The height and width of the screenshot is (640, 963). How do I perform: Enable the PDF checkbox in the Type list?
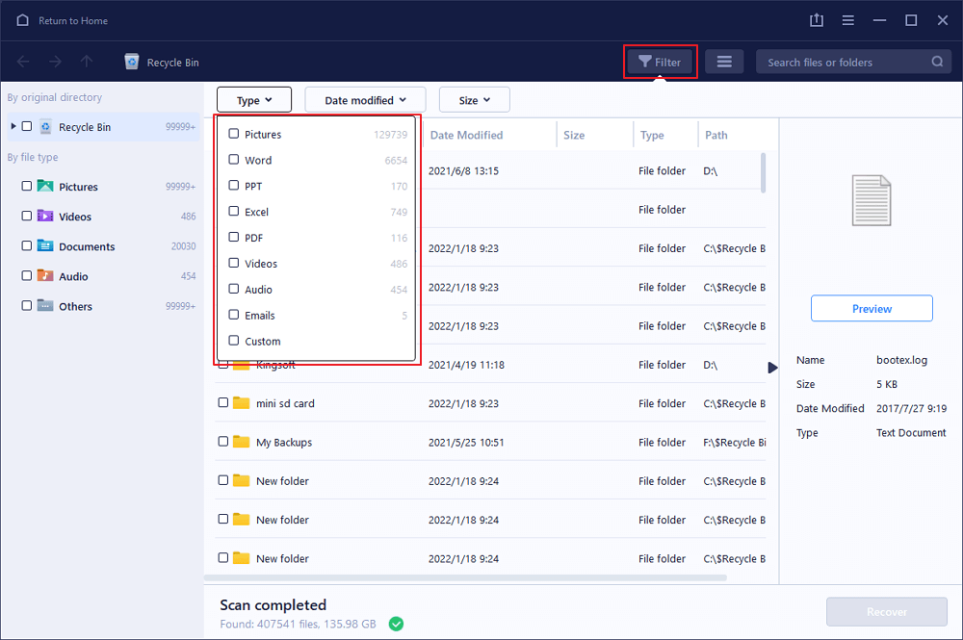tap(234, 238)
